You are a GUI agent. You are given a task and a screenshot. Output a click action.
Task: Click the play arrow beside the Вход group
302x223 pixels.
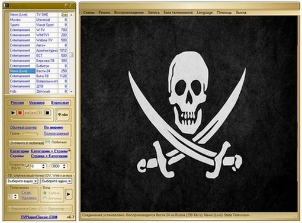click(69, 194)
